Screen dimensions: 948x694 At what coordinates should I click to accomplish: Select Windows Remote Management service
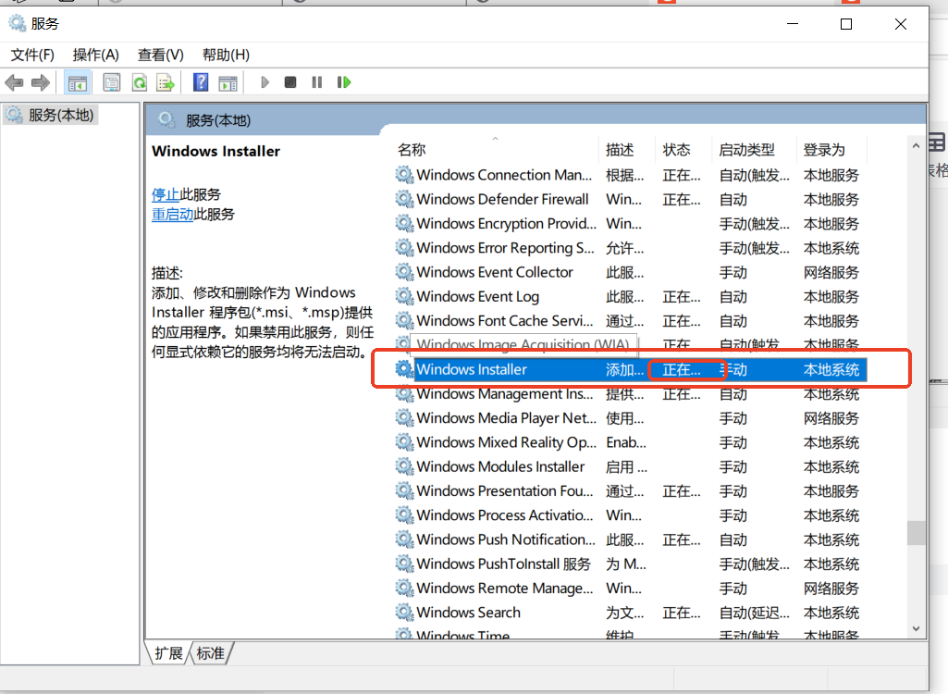(631, 589)
